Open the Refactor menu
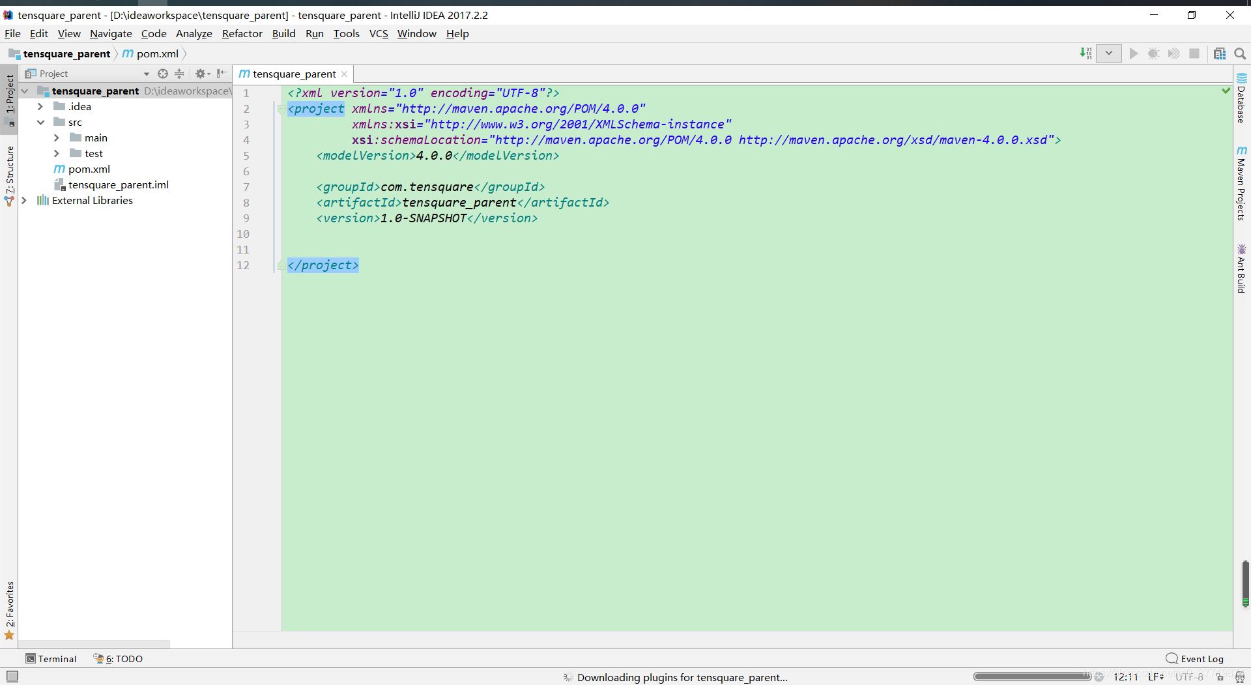 (242, 34)
